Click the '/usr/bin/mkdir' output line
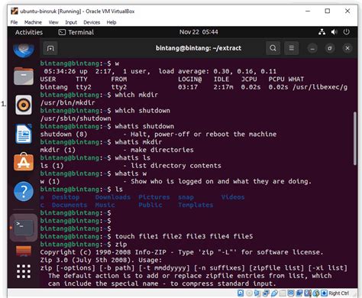This screenshot has height=298, width=362. click(67, 102)
